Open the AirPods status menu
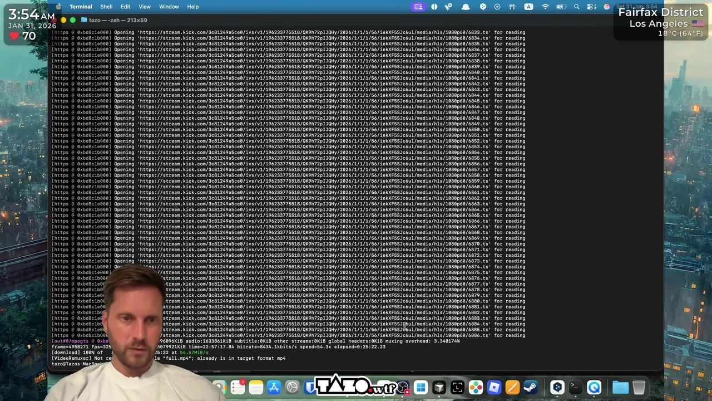 tap(512, 7)
